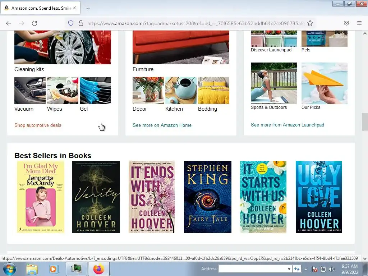Click the page scrollbar thumb
The height and width of the screenshot is (276, 368).
(x=365, y=122)
